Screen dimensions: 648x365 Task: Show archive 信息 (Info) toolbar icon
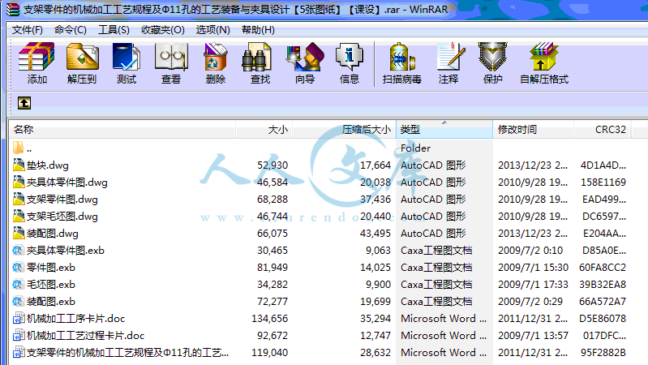[x=350, y=57]
